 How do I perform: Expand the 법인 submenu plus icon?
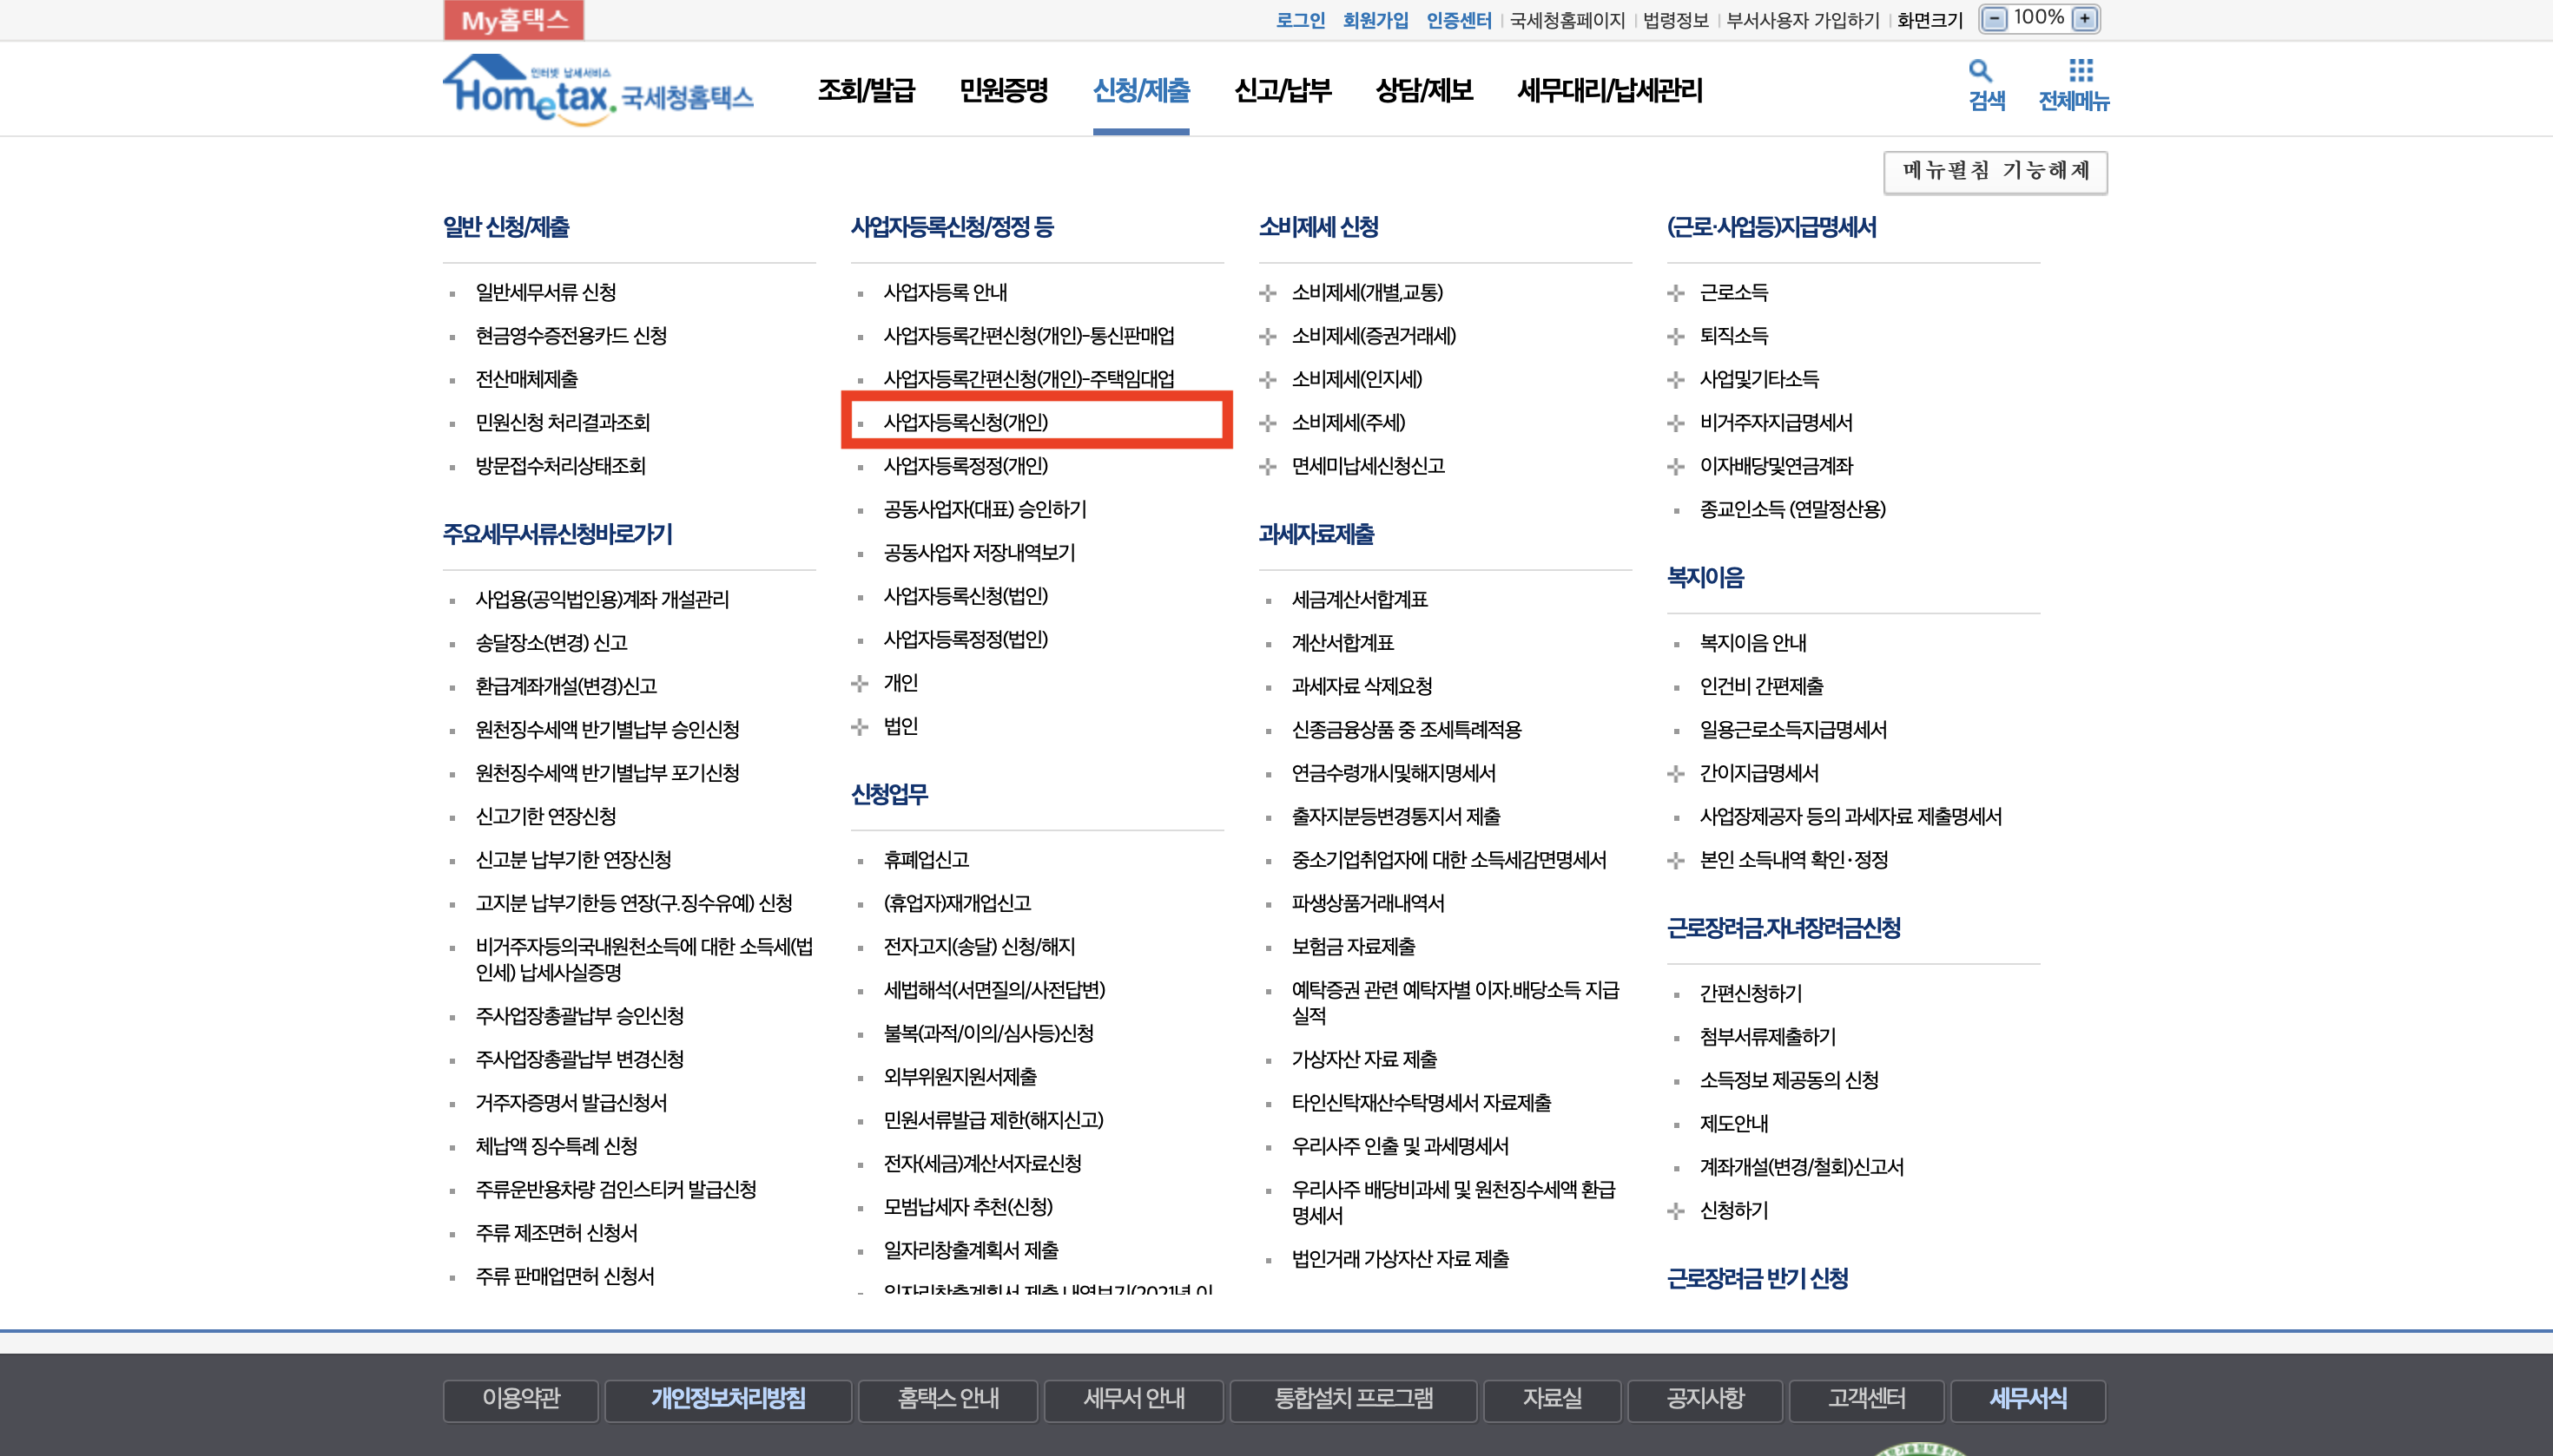tap(859, 727)
